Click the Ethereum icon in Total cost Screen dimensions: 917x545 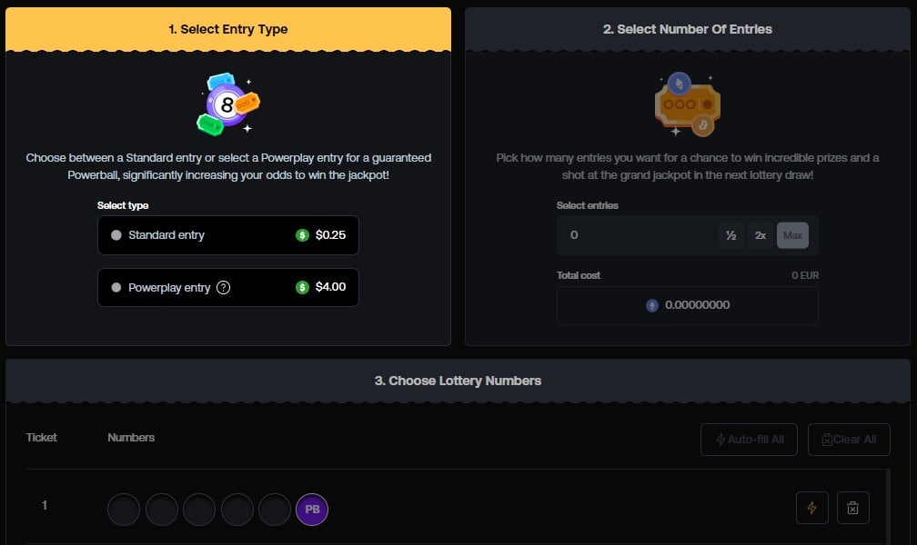tap(651, 305)
